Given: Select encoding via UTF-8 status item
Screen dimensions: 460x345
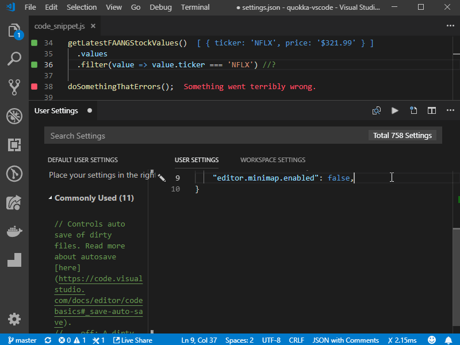Looking at the screenshot, I should 271,340.
